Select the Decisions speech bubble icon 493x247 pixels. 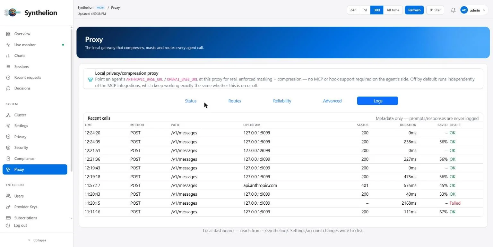pyautogui.click(x=8, y=88)
